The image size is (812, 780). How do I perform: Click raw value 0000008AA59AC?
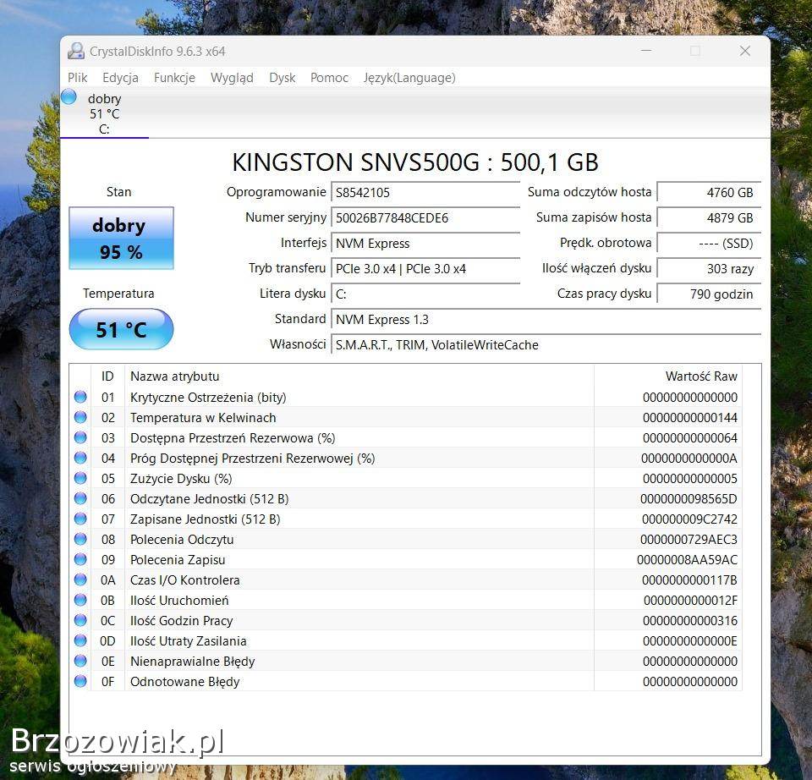click(687, 560)
